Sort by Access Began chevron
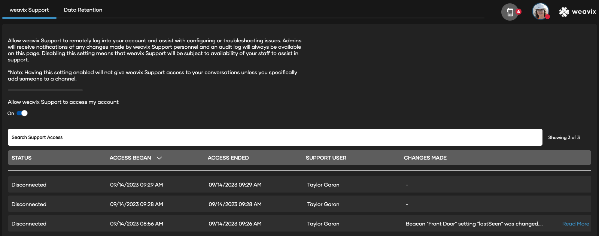Viewport: 599px width, 236px height. [x=159, y=158]
